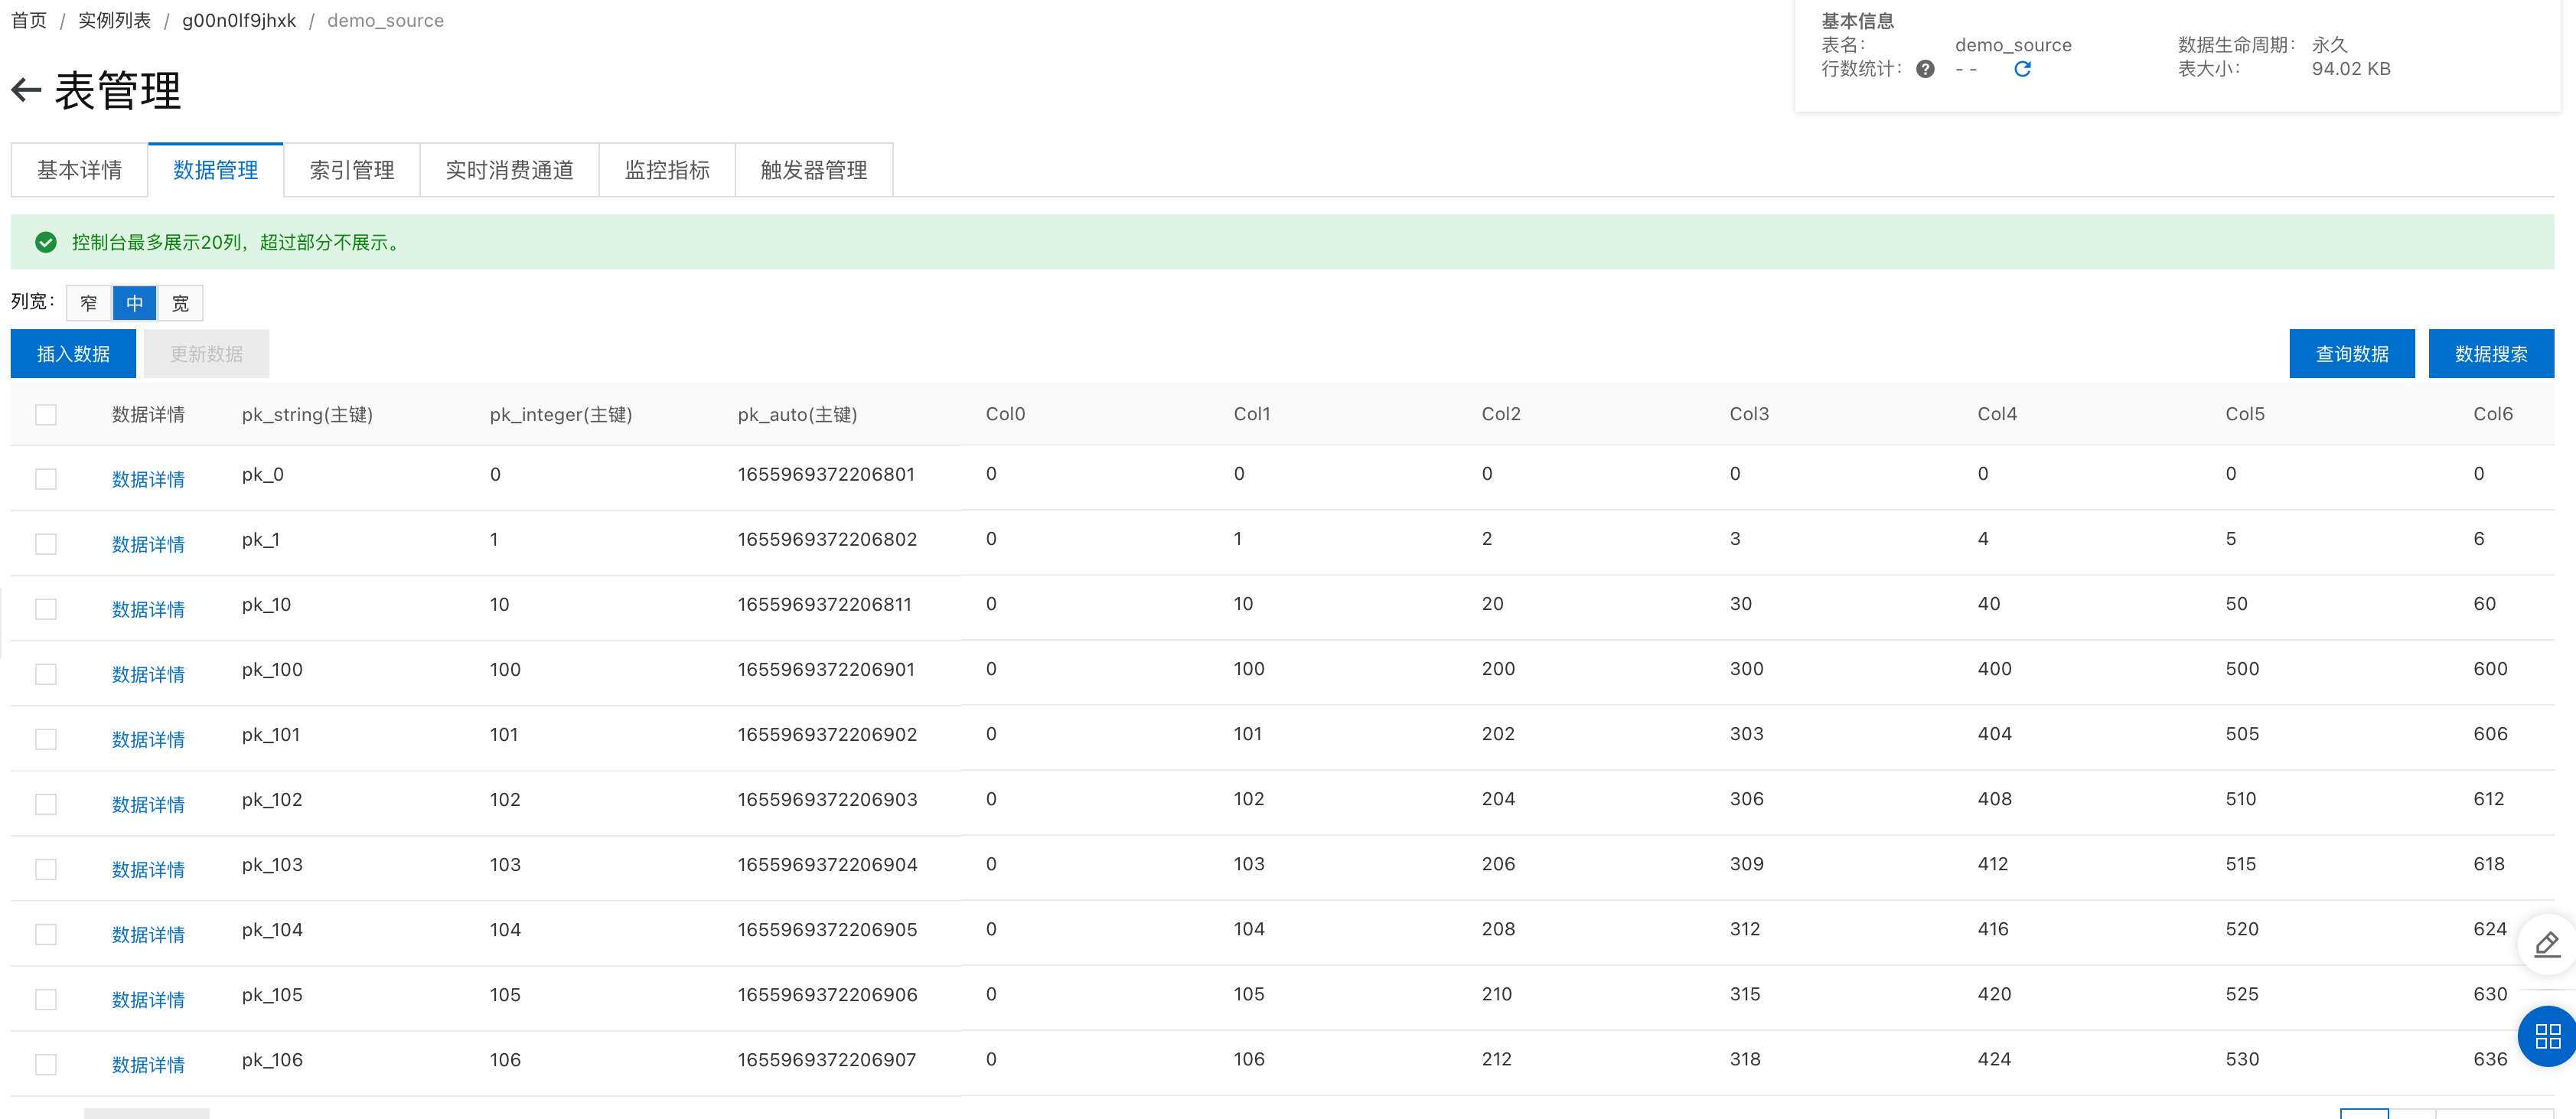Click the help icon beside 行数统计
This screenshot has height=1119, width=2576.
1924,69
